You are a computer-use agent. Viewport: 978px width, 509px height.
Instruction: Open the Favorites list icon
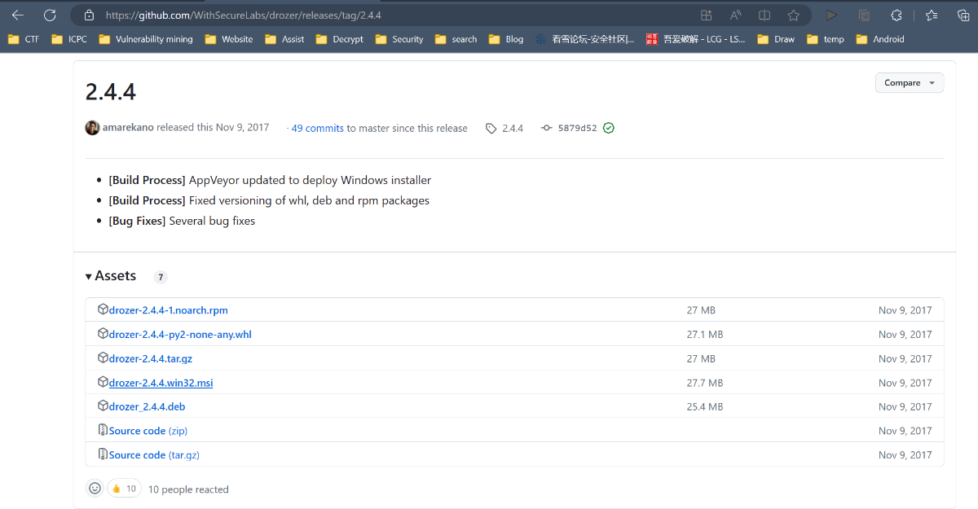(932, 15)
